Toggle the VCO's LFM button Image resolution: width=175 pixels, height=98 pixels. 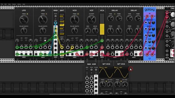[72, 41]
